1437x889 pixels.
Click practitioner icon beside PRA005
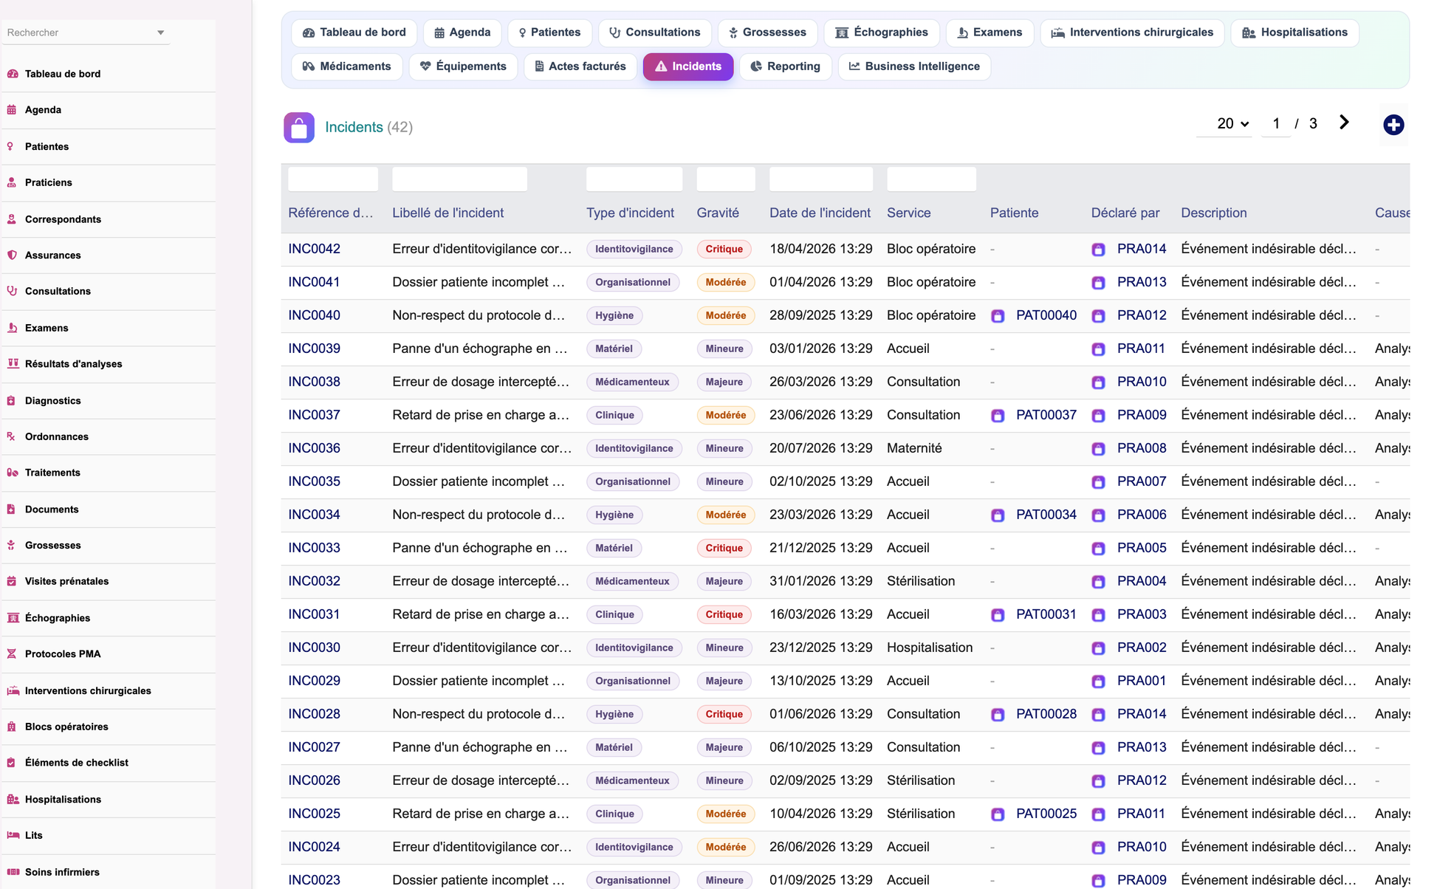[x=1098, y=549]
